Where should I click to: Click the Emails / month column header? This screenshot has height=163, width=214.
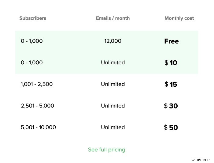113,18
